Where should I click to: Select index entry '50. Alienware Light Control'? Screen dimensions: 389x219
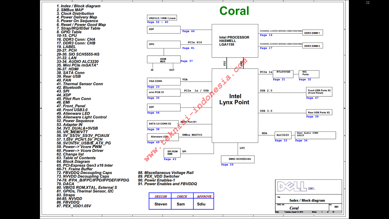tap(81, 117)
